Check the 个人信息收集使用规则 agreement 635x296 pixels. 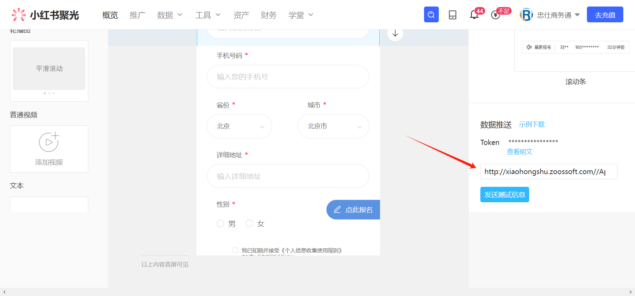click(x=235, y=250)
